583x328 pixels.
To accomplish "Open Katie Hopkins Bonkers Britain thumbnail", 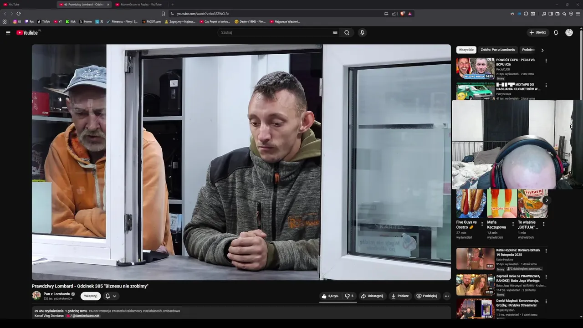I will pyautogui.click(x=475, y=259).
